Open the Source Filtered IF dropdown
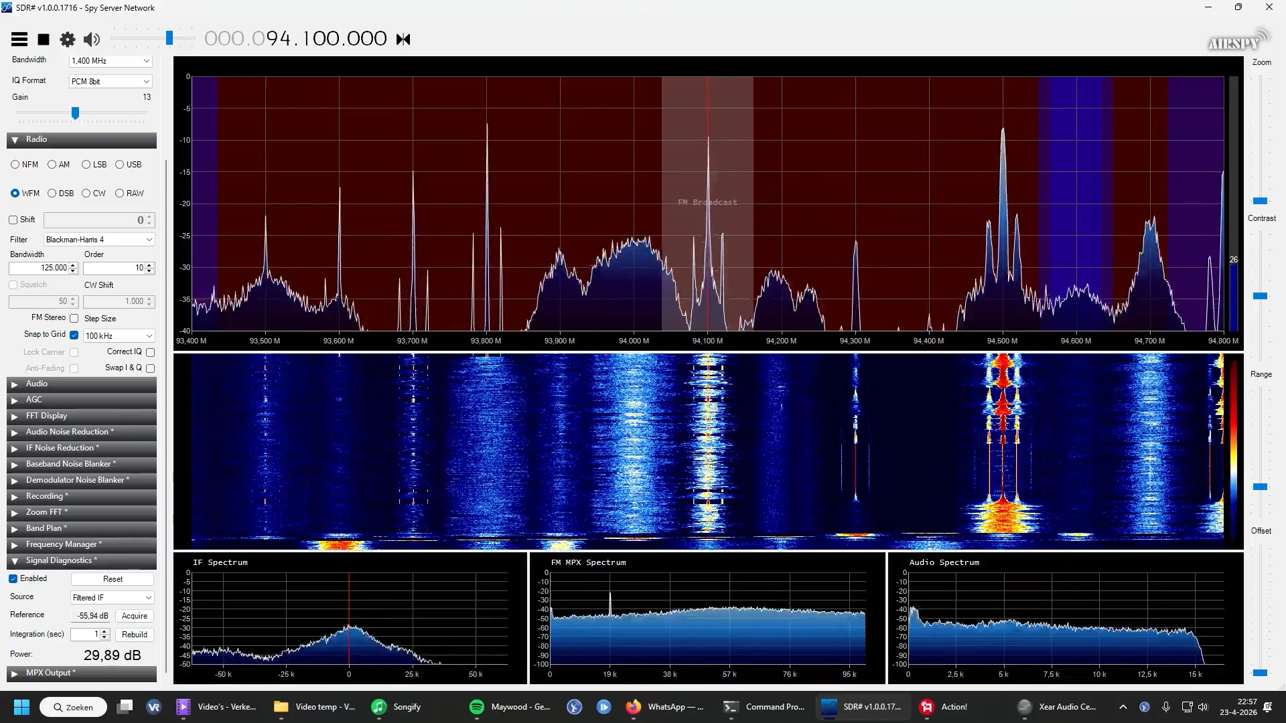This screenshot has width=1286, height=723. click(113, 598)
